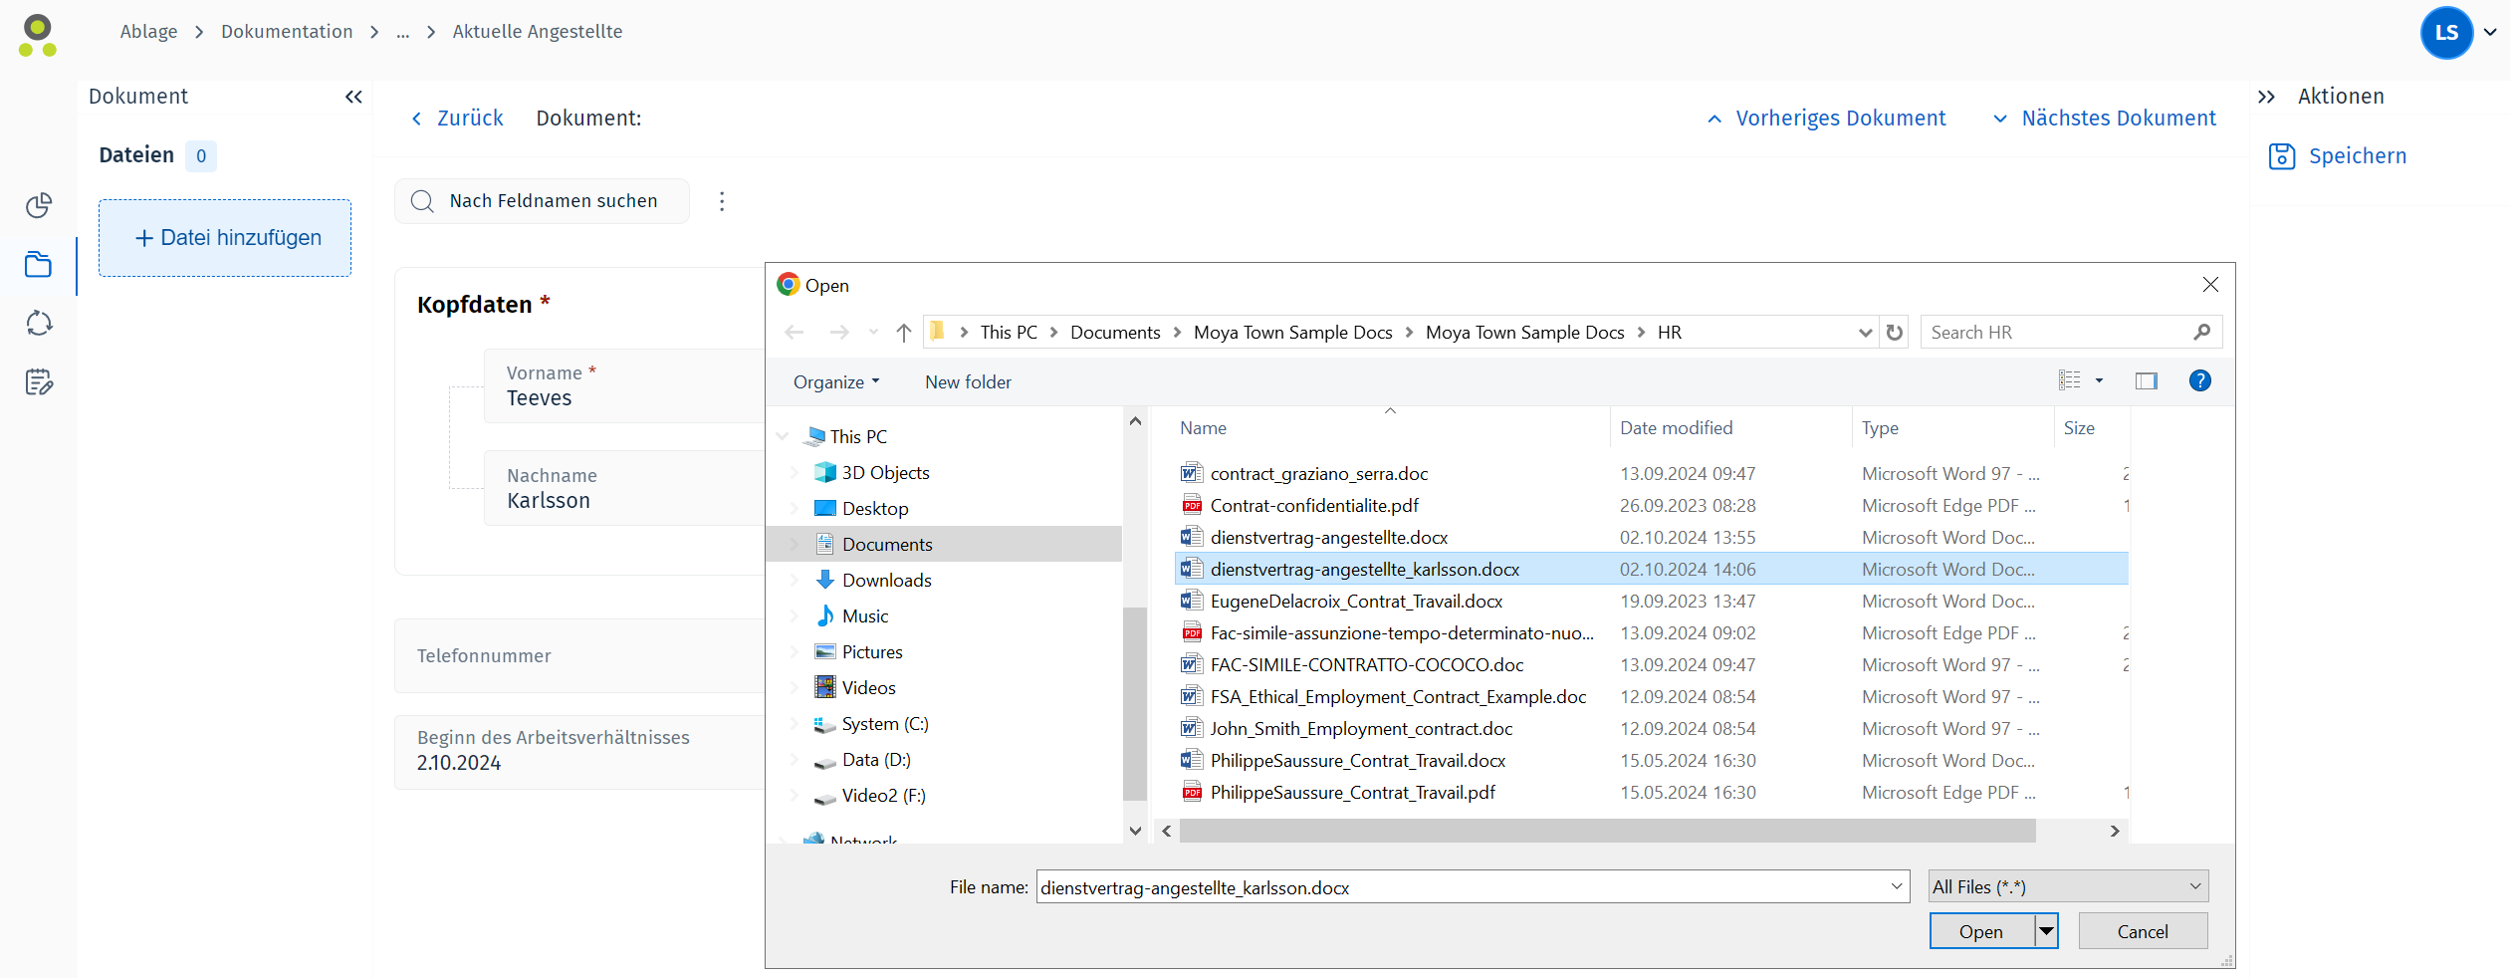Select Desktop in the folder tree
Viewport: 2510px width, 978px height.
pos(874,509)
